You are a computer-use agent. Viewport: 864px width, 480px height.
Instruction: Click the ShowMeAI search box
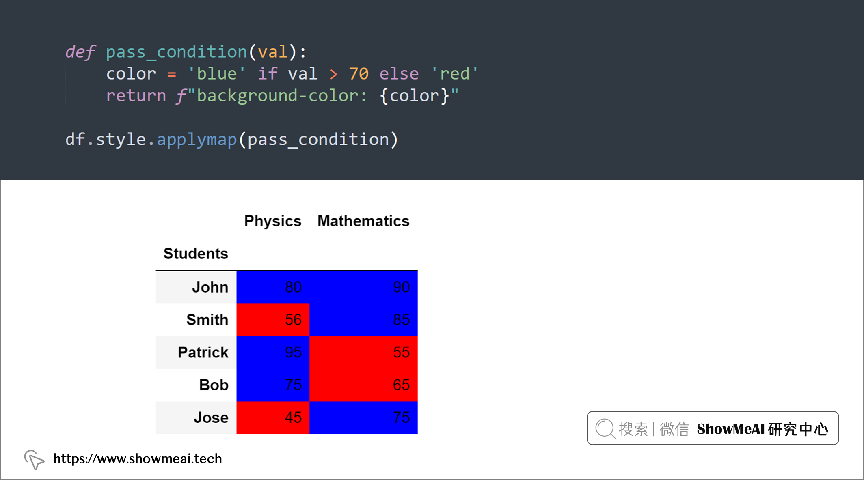(x=713, y=428)
